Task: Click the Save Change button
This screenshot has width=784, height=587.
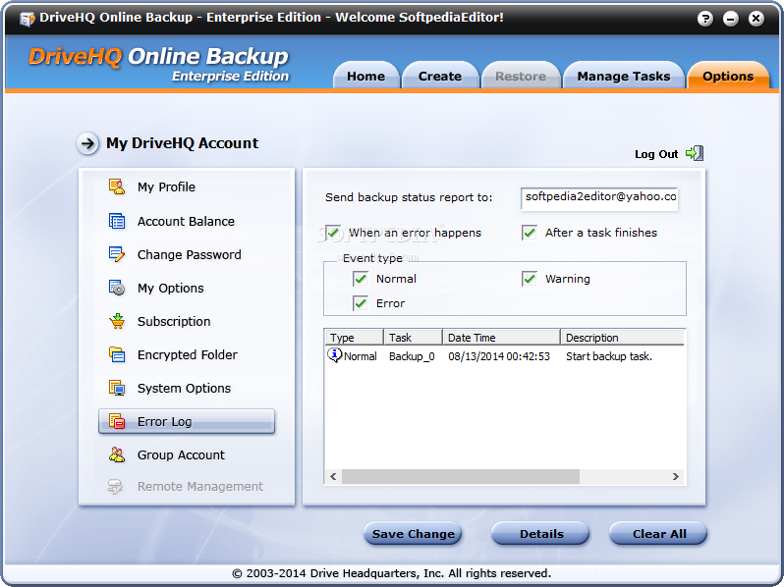Action: coord(413,534)
